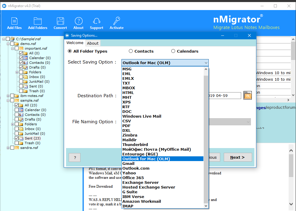Check the ibm-notes.nsf checkbox

[12, 96]
